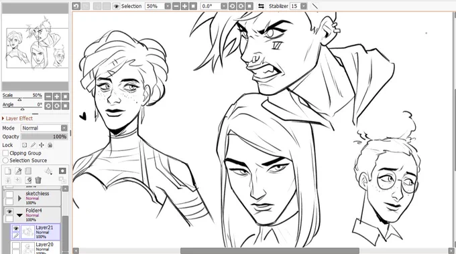This screenshot has height=254, width=456.
Task: Expand the sketchiess folder triangle
Action: pos(19,199)
